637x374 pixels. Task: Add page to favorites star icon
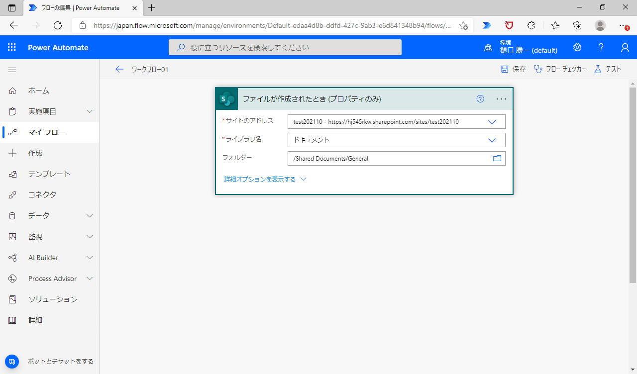tap(463, 25)
